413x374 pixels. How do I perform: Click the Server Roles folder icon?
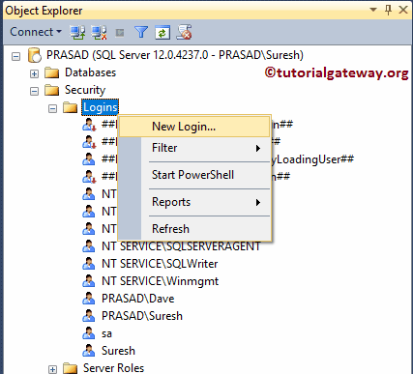tap(70, 368)
